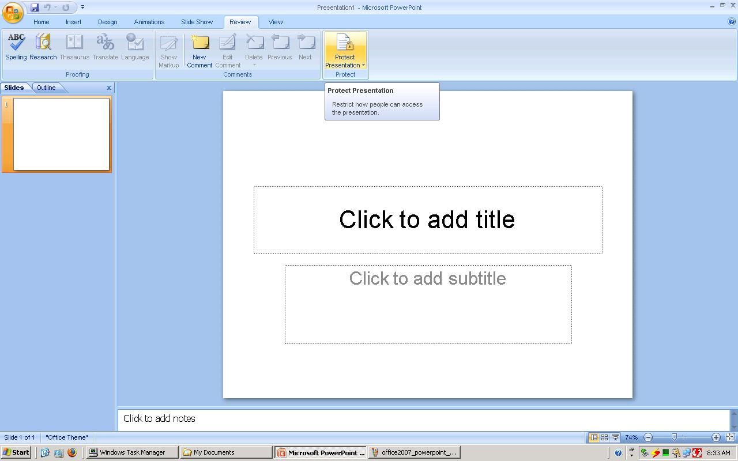Click the Zoom In plus button
The image size is (738, 461).
[716, 437]
